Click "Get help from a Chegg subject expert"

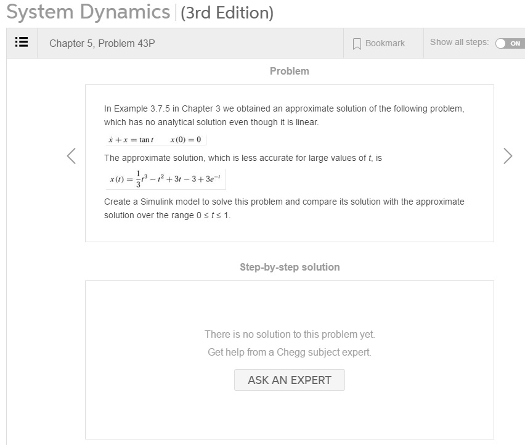point(289,351)
